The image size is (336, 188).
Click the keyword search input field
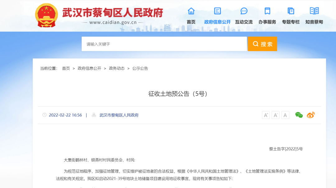click(164, 44)
